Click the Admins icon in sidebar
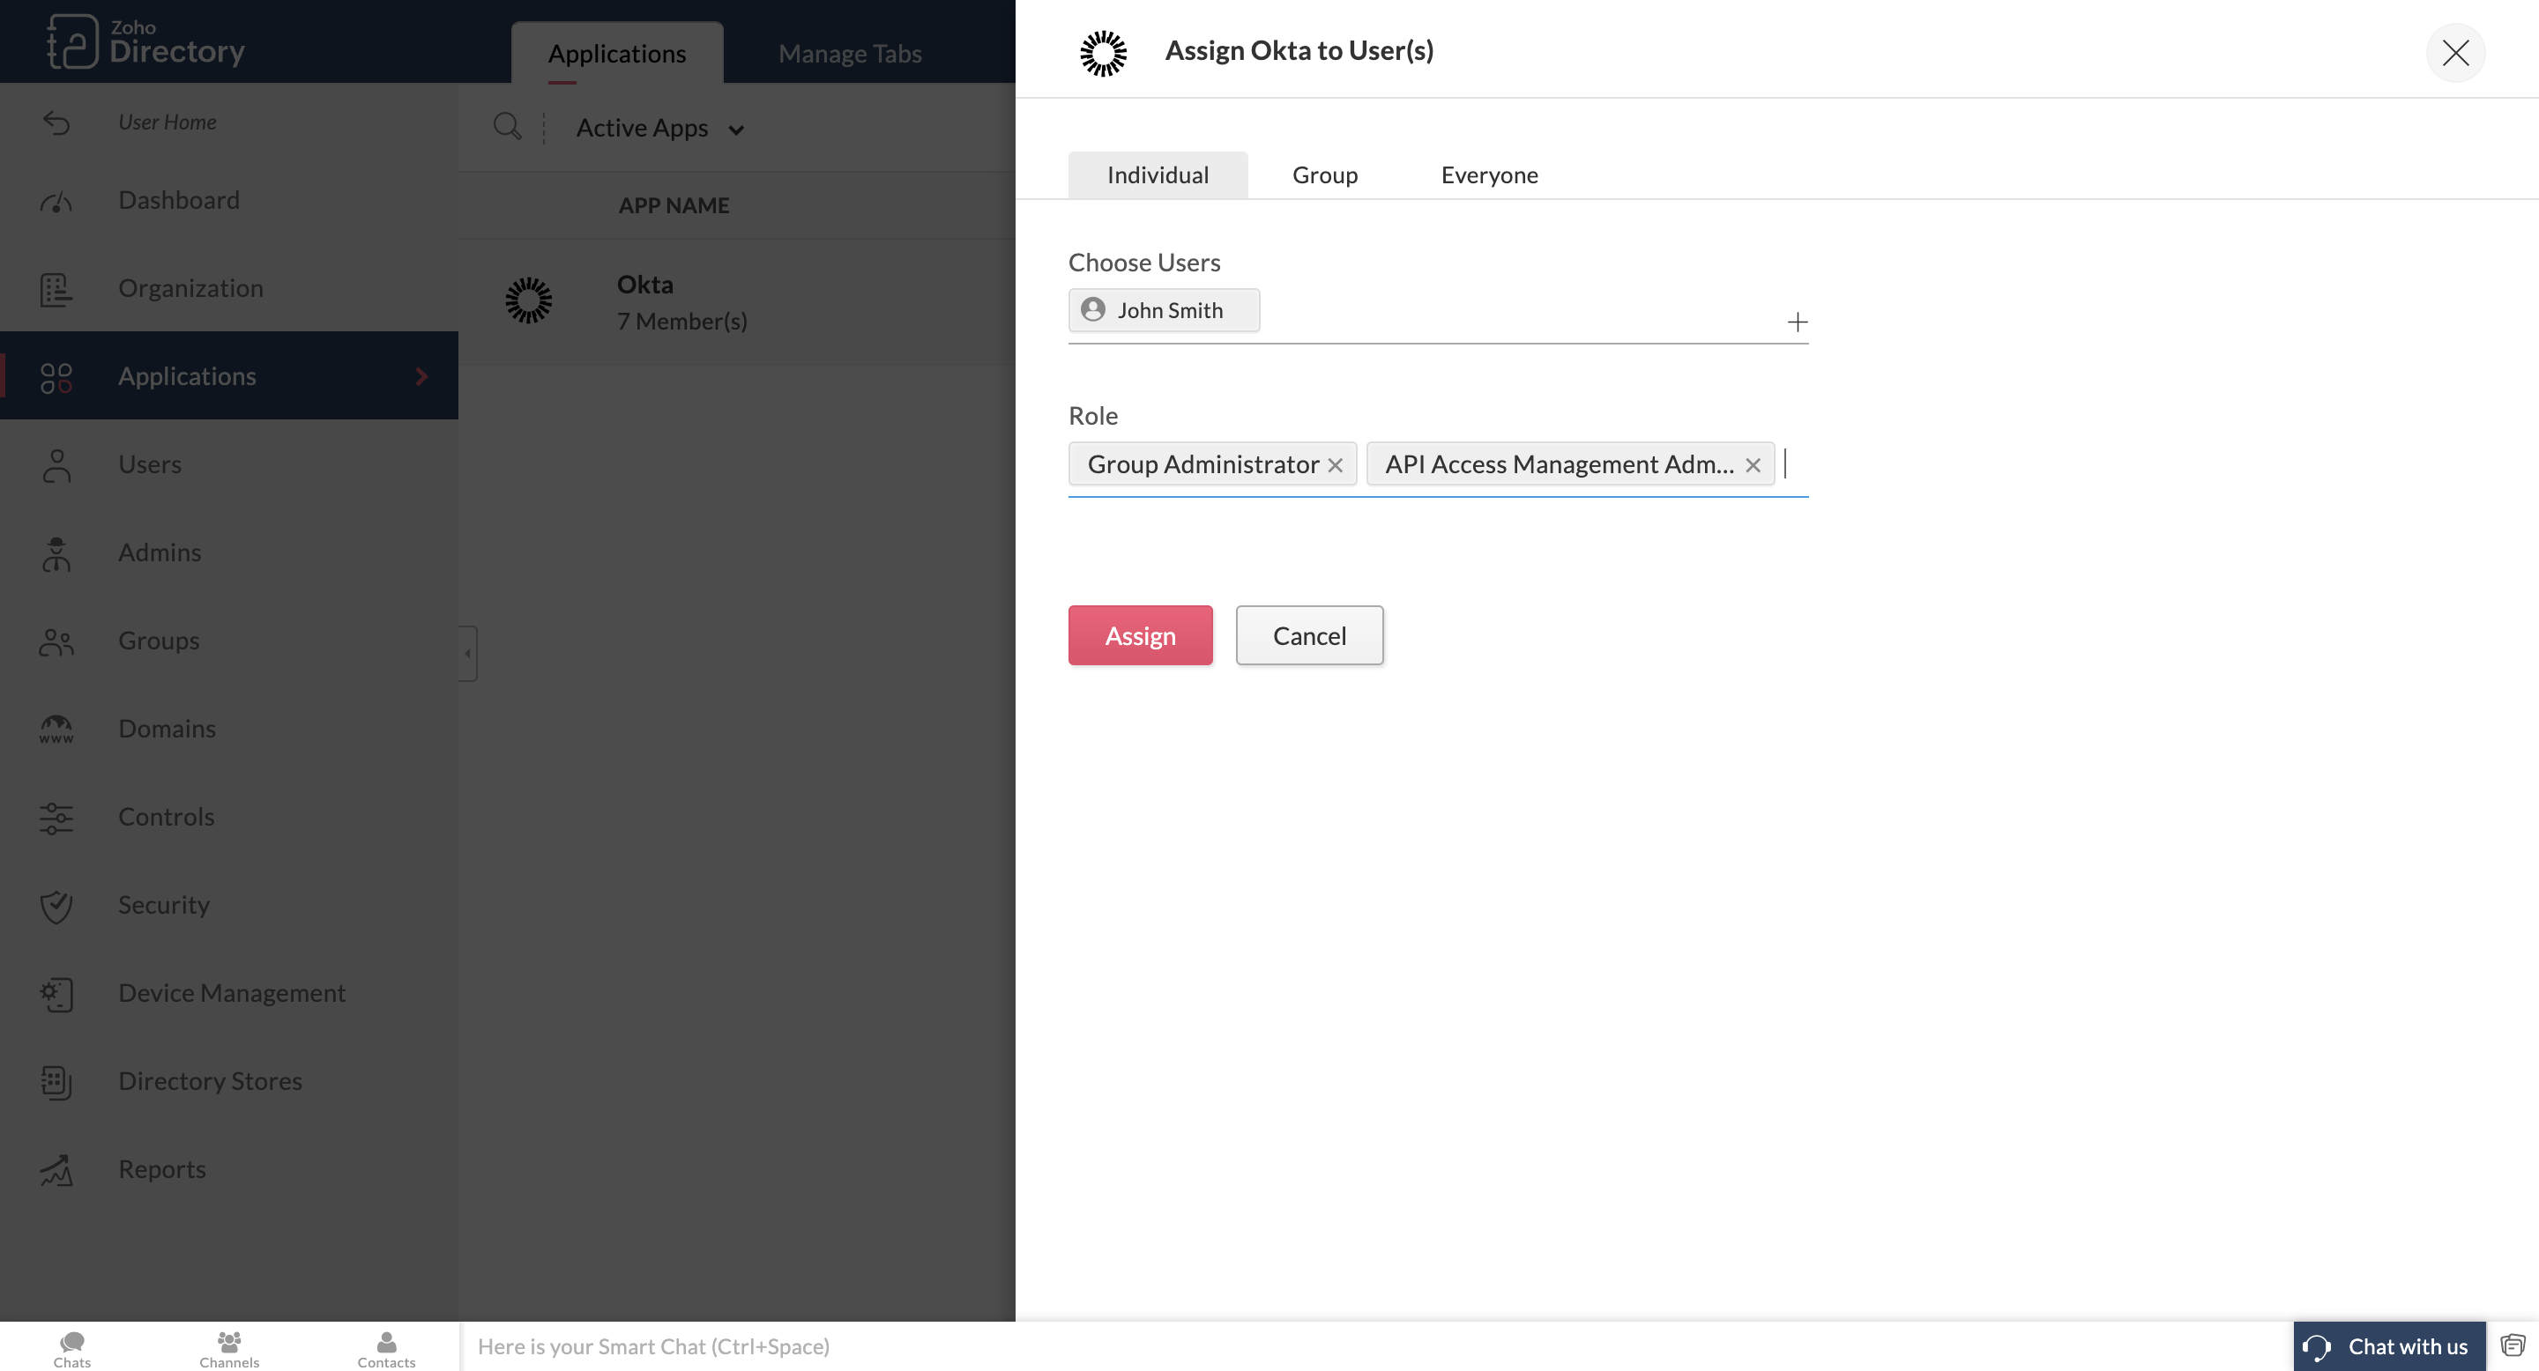The height and width of the screenshot is (1371, 2539). [56, 553]
